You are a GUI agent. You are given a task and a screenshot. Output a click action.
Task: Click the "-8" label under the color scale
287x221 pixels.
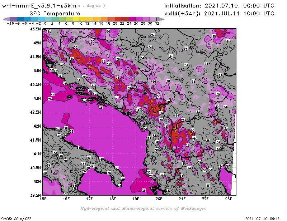click(x=18, y=23)
